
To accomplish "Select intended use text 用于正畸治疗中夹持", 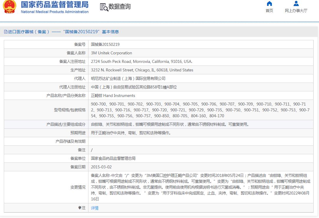I will (131, 133).
